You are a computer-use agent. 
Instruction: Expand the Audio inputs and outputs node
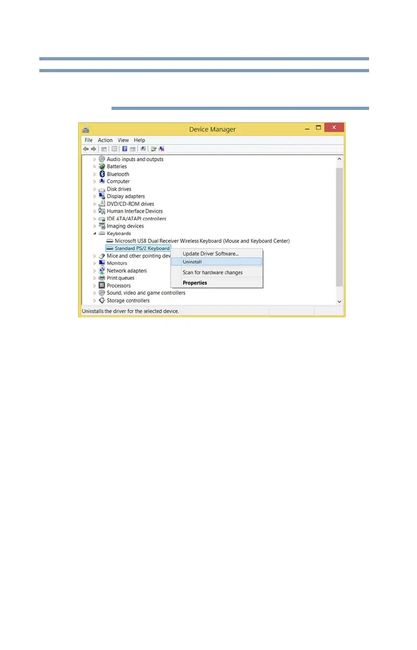coord(95,159)
